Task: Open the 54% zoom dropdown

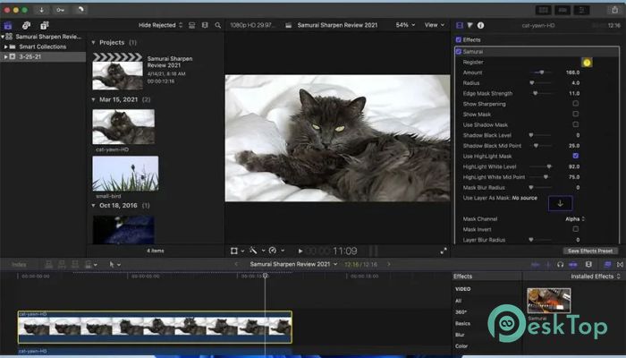Action: (x=405, y=25)
